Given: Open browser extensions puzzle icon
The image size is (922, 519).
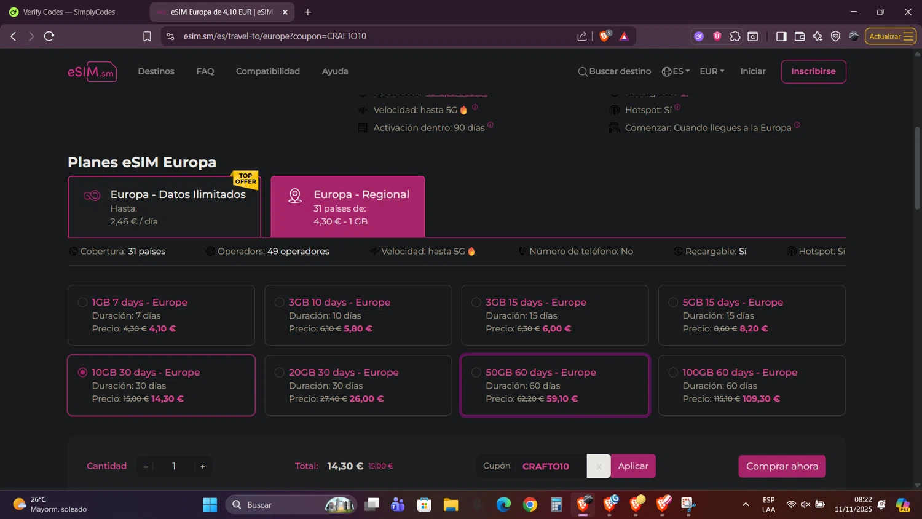Looking at the screenshot, I should (735, 36).
